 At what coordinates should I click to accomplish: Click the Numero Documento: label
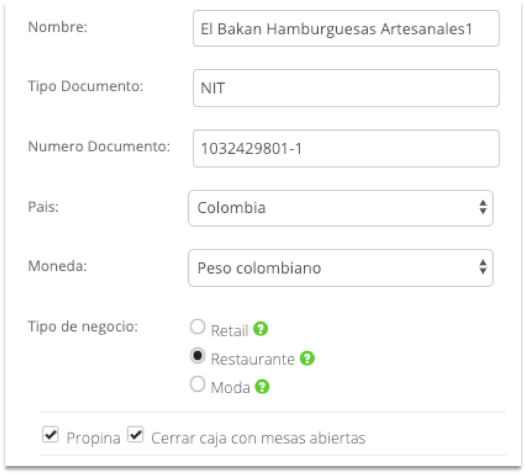tap(99, 147)
